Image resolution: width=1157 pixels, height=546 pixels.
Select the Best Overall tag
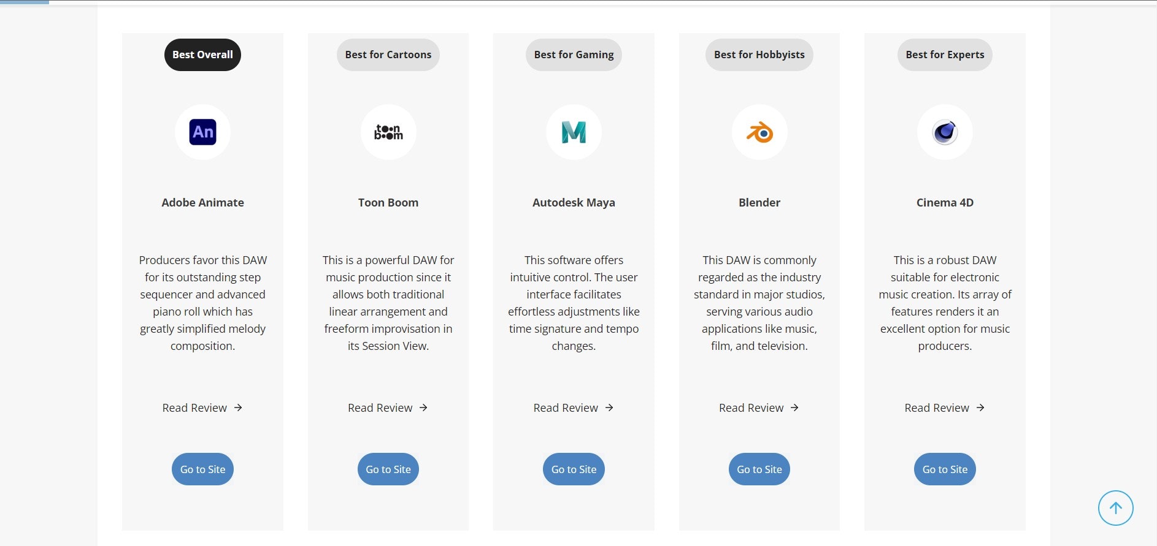(202, 55)
